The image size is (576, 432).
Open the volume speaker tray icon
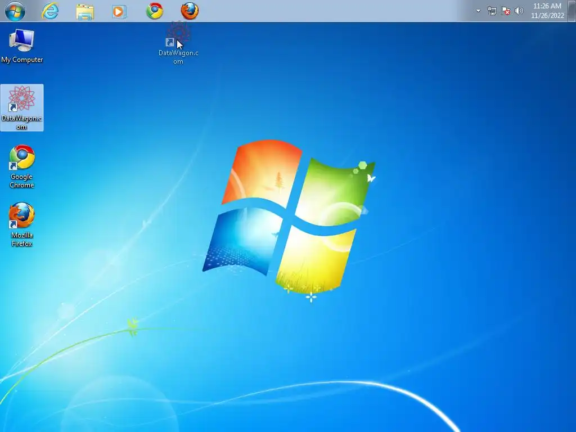[519, 11]
